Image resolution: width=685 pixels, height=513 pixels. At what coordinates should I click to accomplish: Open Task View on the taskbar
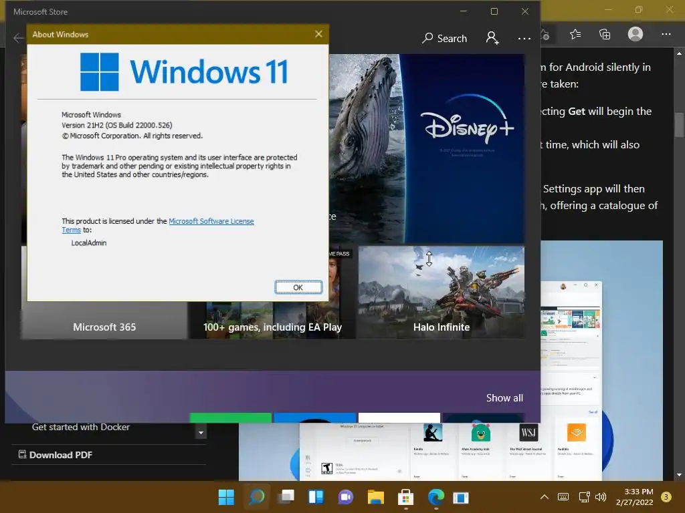pos(286,497)
